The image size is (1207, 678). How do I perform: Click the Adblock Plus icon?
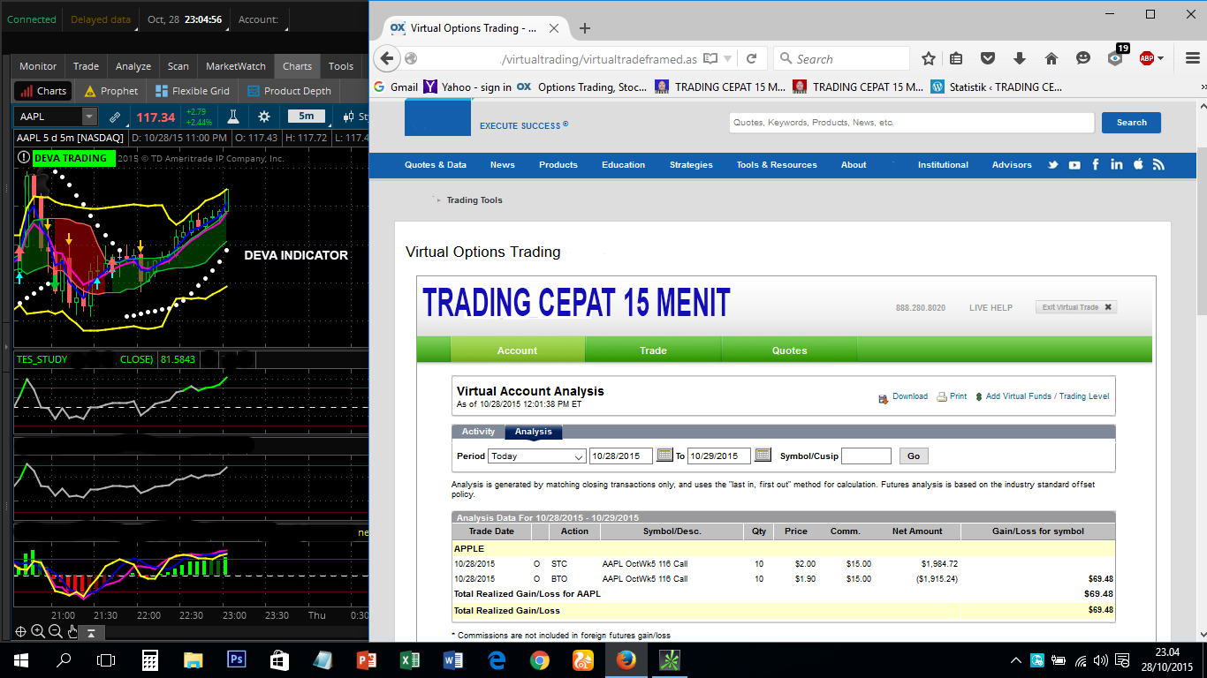click(1146, 58)
